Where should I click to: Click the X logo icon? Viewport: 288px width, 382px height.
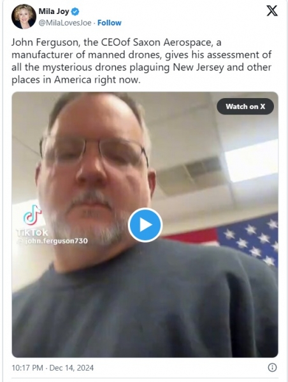tap(271, 11)
